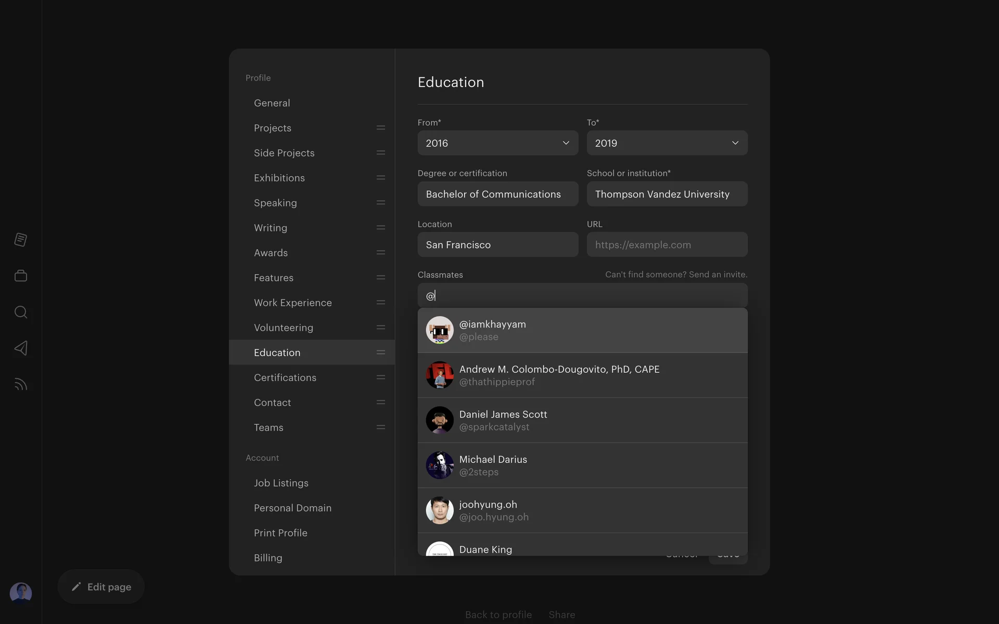Click the briefcase jobs icon in sidebar
The height and width of the screenshot is (624, 999).
(x=21, y=276)
